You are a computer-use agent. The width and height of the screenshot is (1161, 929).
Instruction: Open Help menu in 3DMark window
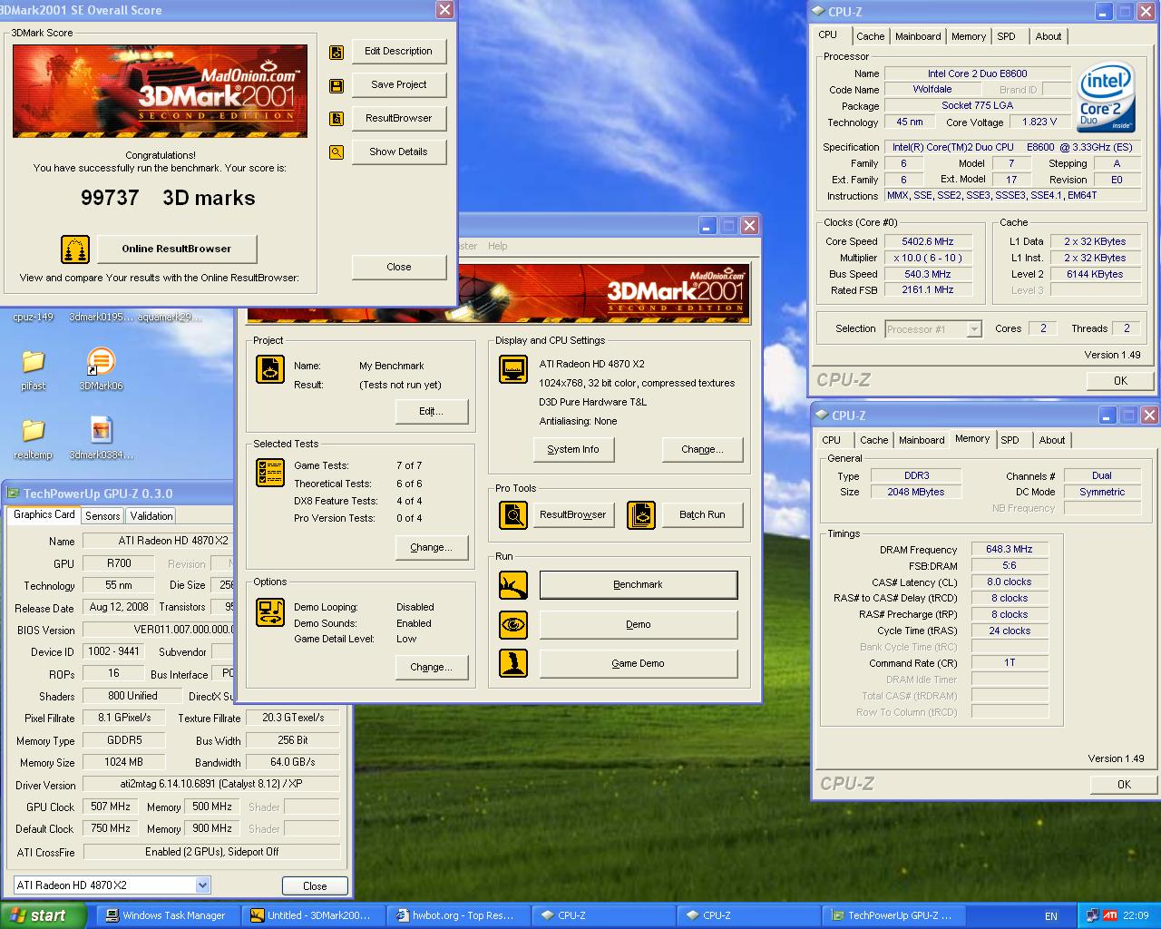pyautogui.click(x=498, y=246)
